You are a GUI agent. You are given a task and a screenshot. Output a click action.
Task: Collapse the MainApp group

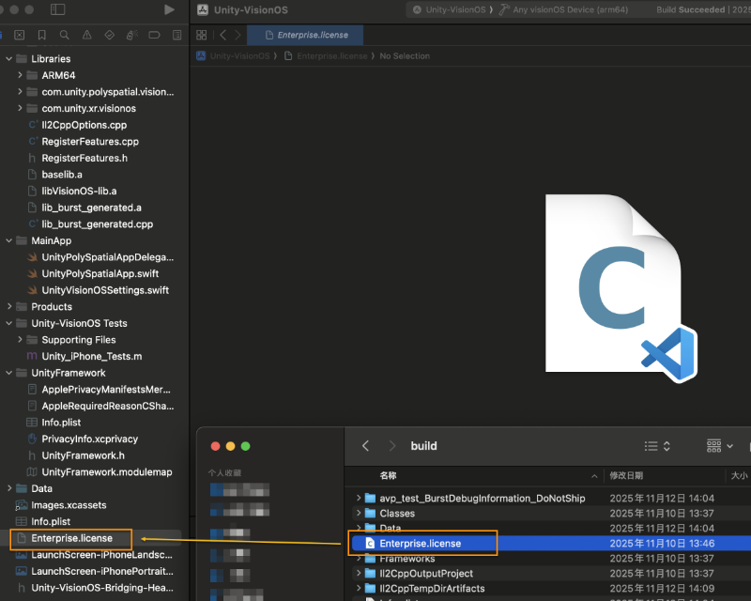pyautogui.click(x=8, y=239)
